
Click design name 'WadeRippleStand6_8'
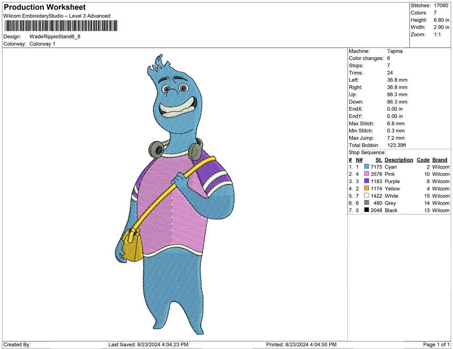click(x=55, y=37)
